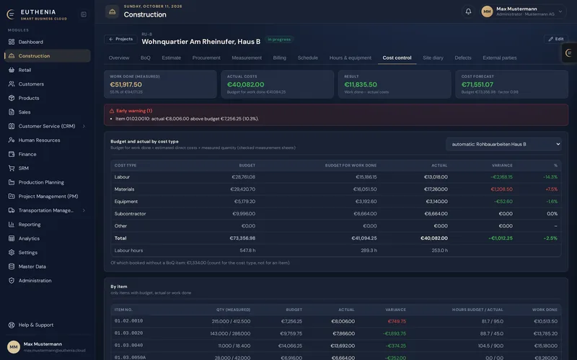
Task: Click the Labour hours row label
Action: pos(128,251)
